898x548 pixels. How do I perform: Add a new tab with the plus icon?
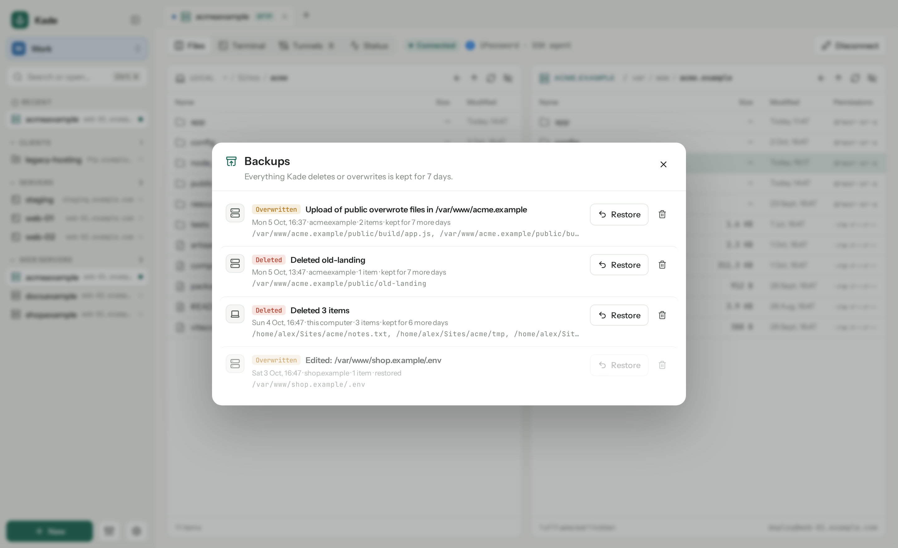point(306,15)
